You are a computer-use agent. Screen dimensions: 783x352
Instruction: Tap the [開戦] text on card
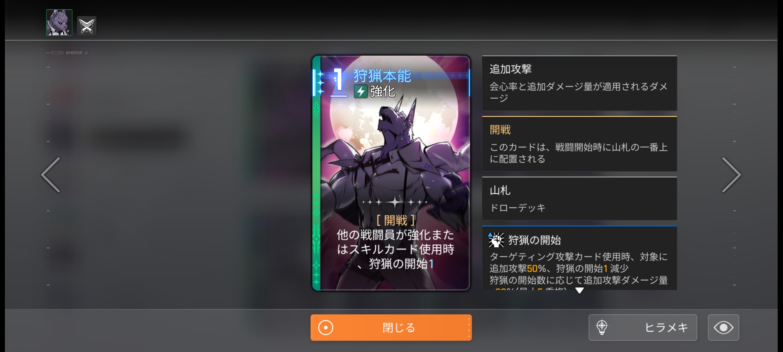point(396,220)
